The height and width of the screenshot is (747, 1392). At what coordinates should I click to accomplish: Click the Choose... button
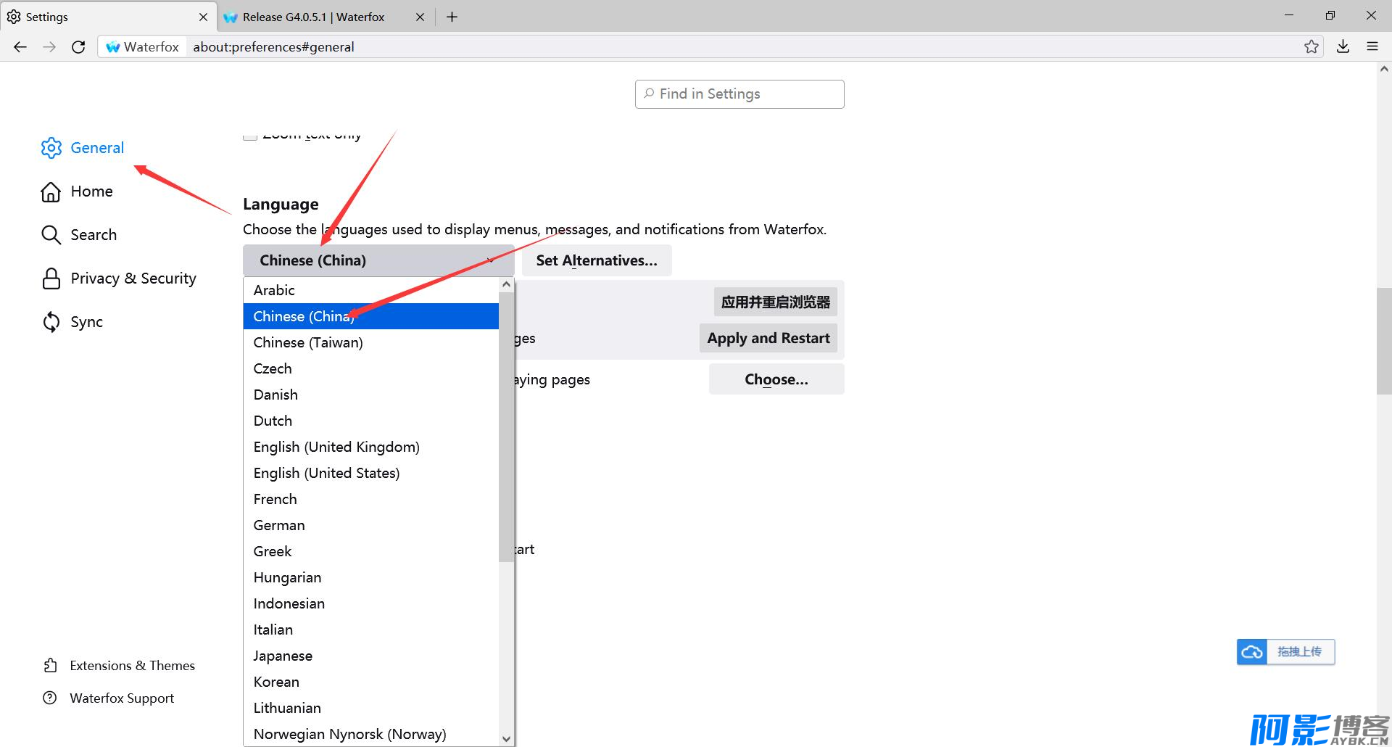pyautogui.click(x=776, y=379)
